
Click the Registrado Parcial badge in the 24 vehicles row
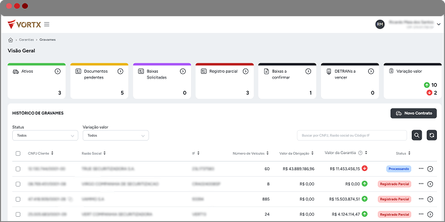(x=394, y=214)
